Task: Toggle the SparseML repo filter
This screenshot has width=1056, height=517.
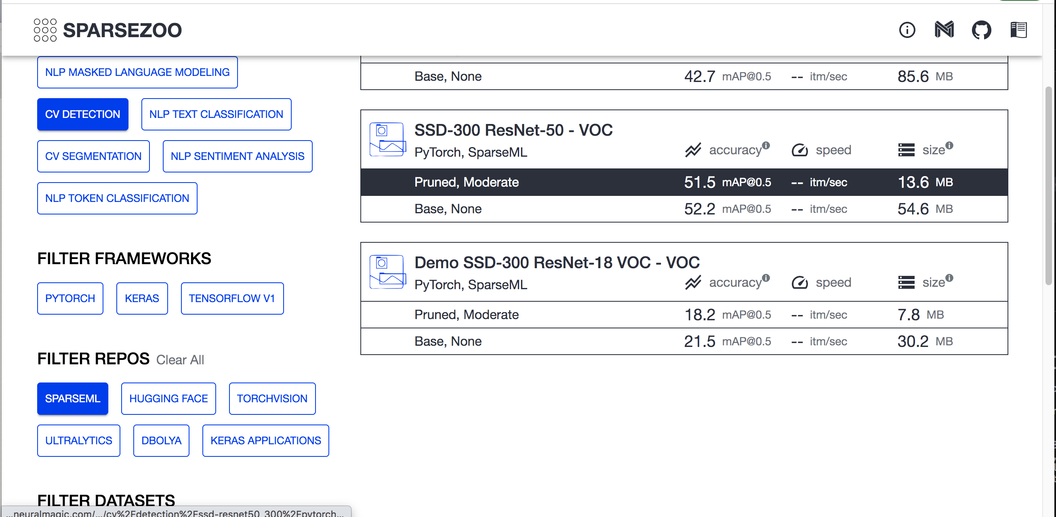Action: point(73,399)
